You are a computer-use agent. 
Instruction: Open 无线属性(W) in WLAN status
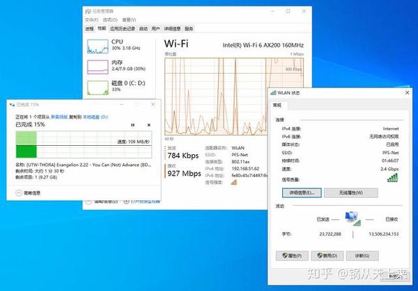[x=351, y=192]
